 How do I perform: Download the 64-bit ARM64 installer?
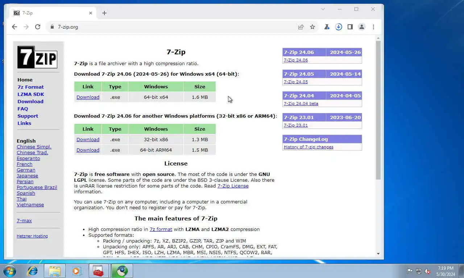pos(88,150)
